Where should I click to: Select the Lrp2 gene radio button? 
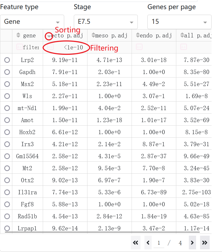[x=7, y=60]
